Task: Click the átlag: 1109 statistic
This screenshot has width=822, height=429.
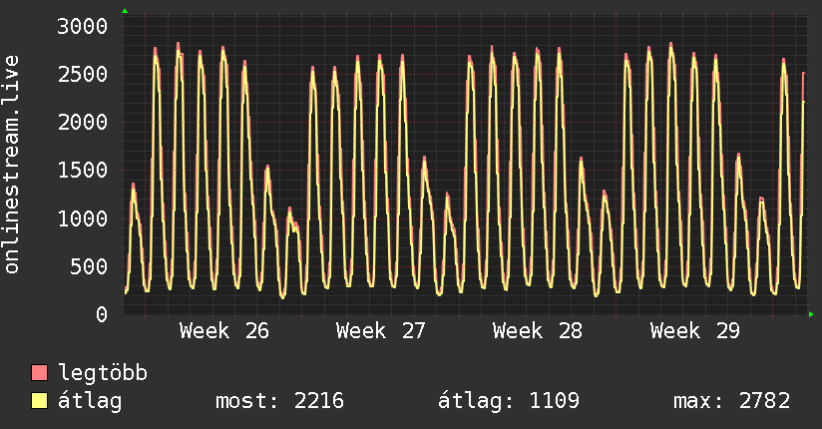Action: [x=509, y=401]
